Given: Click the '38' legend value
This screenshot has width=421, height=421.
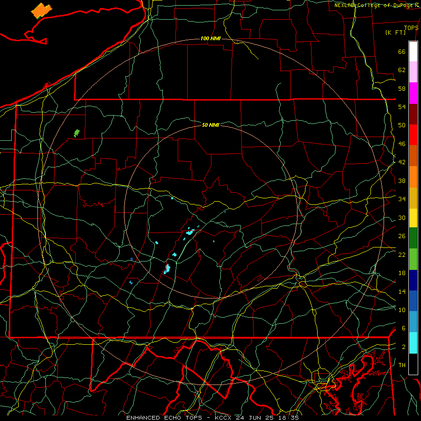Looking at the screenshot, I should click(402, 181).
